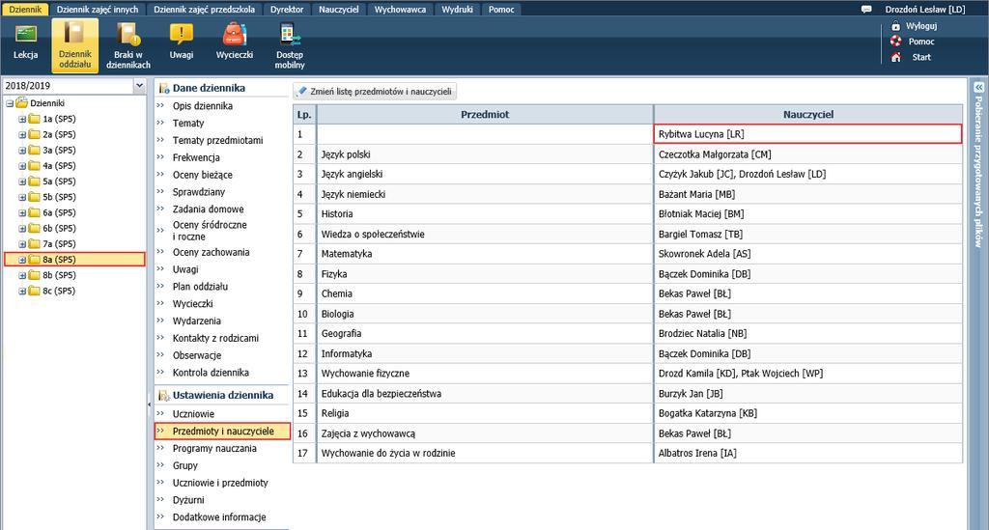The width and height of the screenshot is (989, 530).
Task: Click the Ustawienia dziennika section icon
Action: [164, 395]
